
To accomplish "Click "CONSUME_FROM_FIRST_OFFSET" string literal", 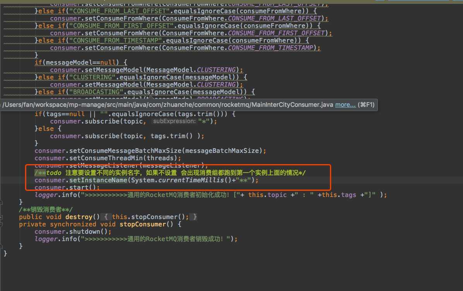I will (121, 26).
